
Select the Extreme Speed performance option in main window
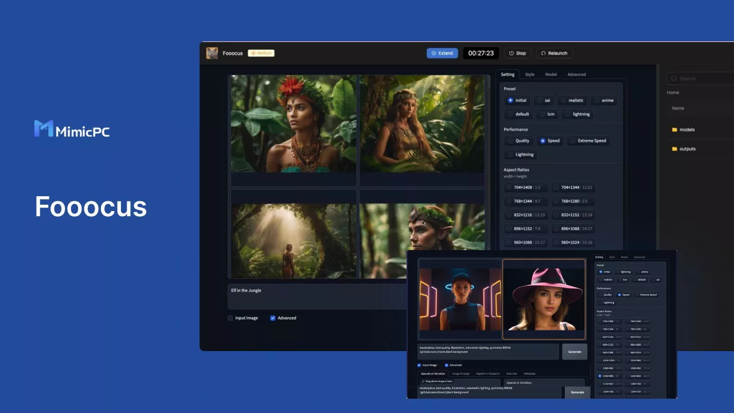[x=587, y=141]
